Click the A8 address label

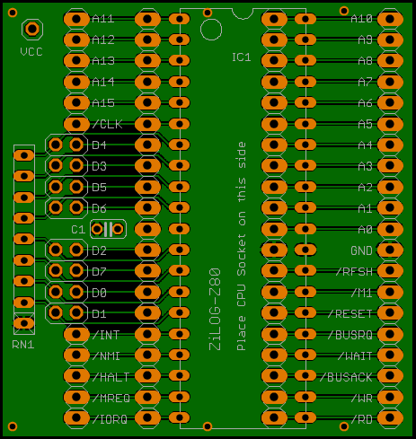point(365,61)
